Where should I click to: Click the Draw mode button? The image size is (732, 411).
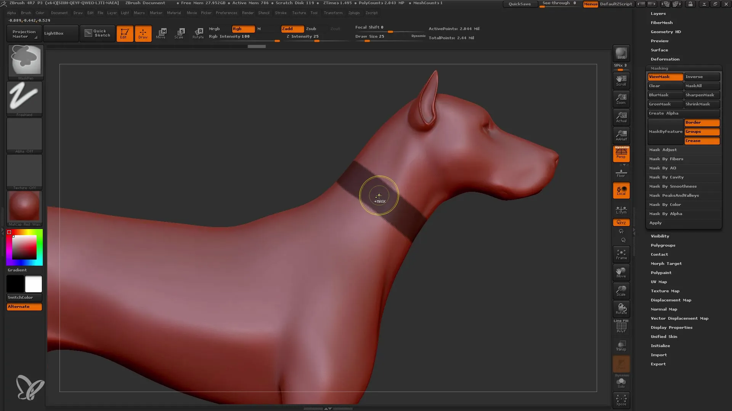click(x=143, y=33)
